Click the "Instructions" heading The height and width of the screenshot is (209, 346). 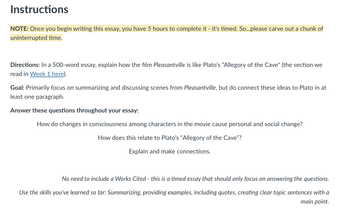coord(39,9)
